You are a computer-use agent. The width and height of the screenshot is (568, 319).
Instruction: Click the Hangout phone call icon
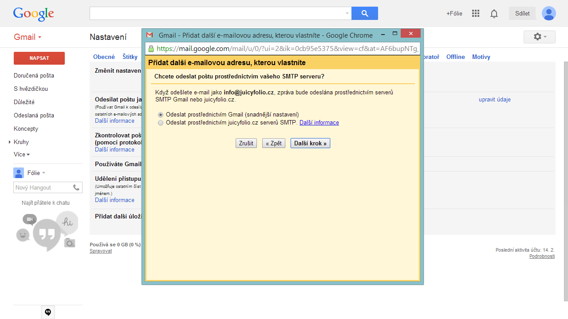tap(76, 187)
